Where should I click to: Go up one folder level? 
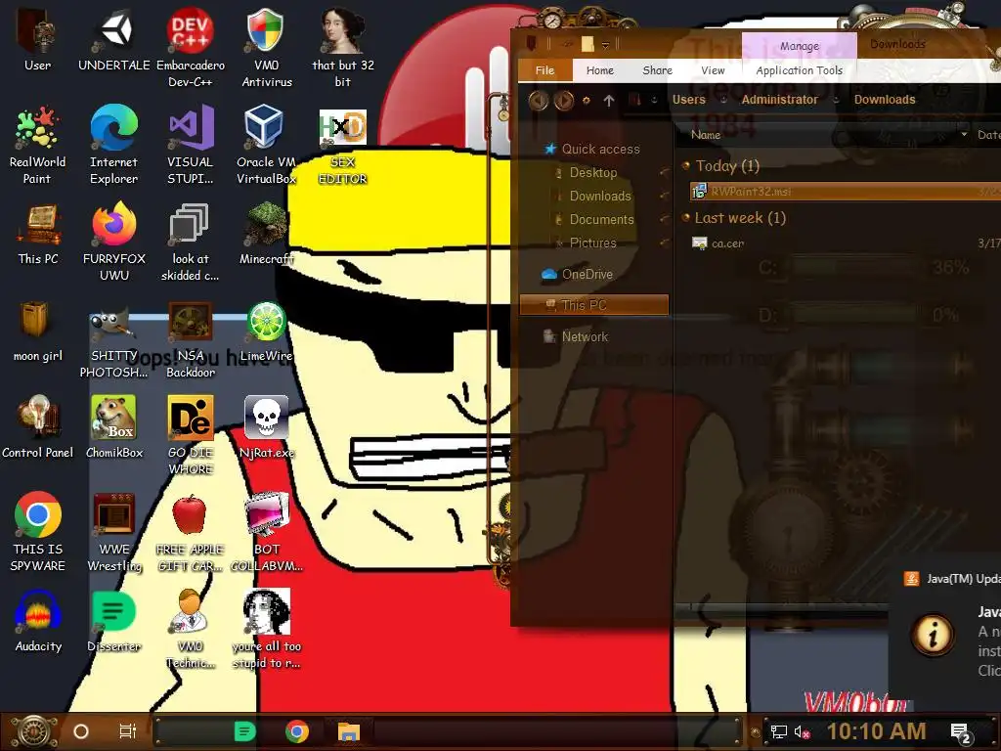[x=609, y=101]
